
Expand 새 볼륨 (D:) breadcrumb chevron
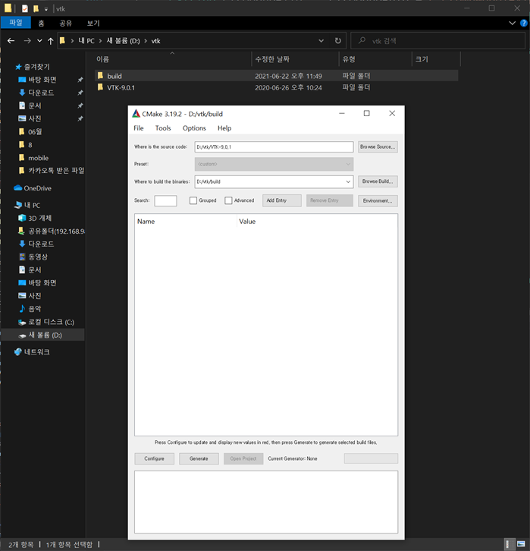146,41
